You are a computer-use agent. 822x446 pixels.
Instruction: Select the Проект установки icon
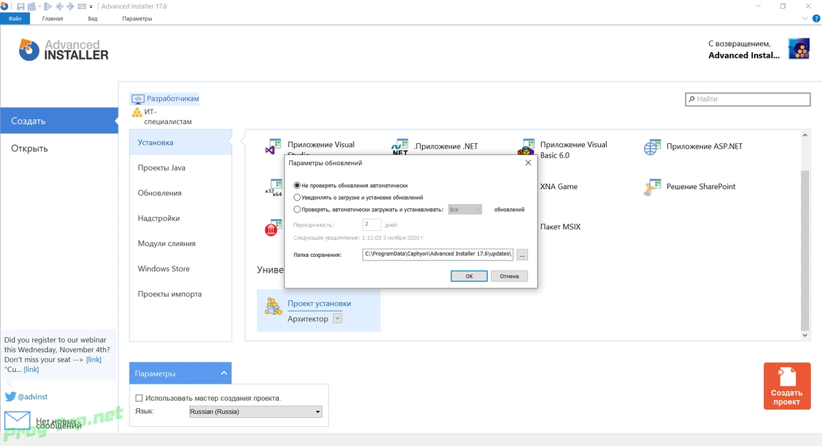pyautogui.click(x=273, y=306)
